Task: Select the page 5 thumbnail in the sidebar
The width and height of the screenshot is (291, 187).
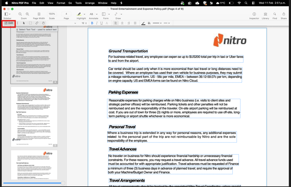Action: (34, 117)
